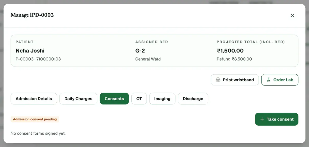This screenshot has width=309, height=147.
Task: Click the General Ward text
Action: (148, 59)
